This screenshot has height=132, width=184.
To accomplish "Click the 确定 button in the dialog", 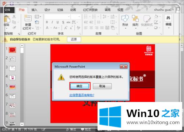I will 80,86.
